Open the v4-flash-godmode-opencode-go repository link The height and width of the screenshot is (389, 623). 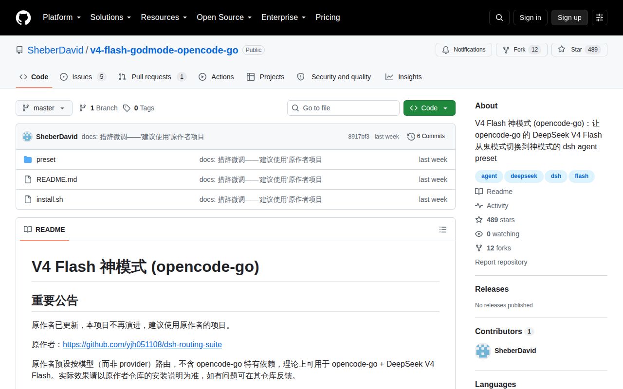click(164, 50)
